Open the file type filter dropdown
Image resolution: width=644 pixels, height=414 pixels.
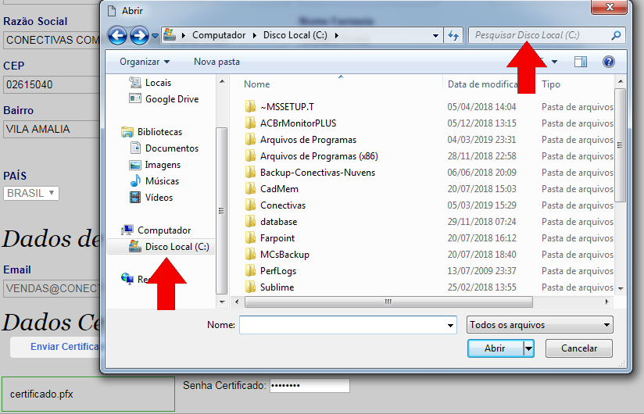click(x=539, y=325)
